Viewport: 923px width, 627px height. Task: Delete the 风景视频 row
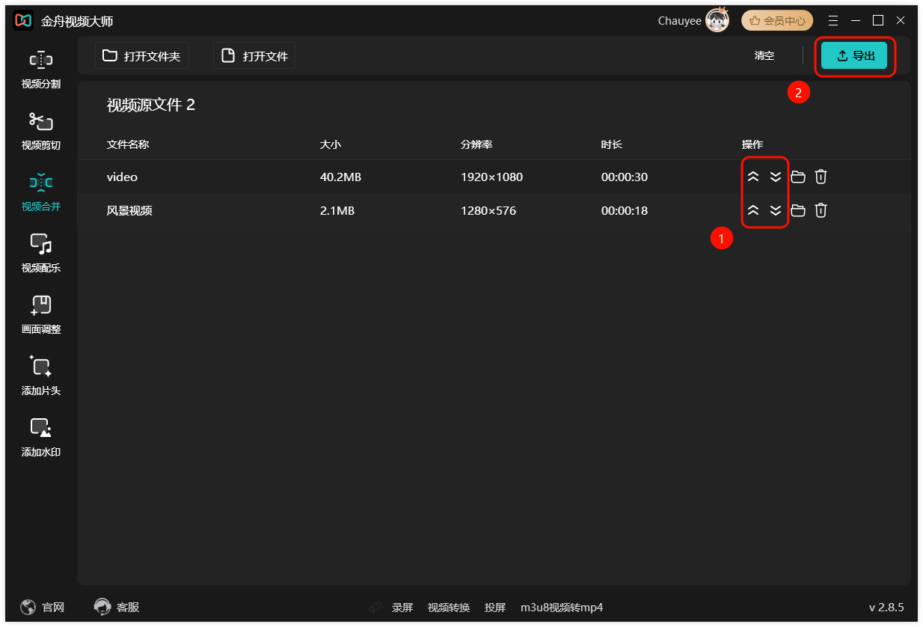click(x=821, y=210)
